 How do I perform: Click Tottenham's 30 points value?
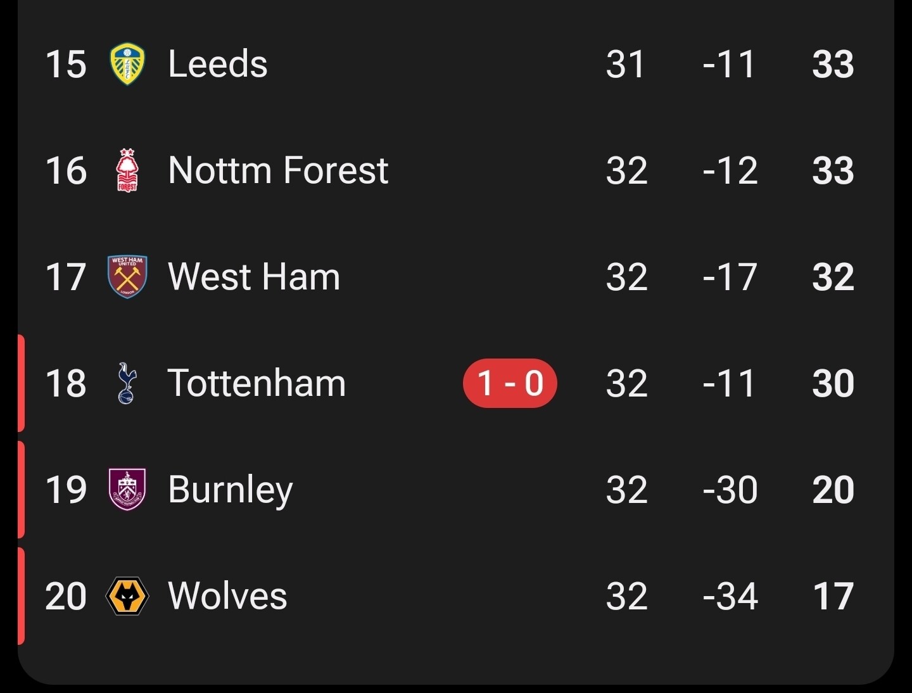click(x=833, y=383)
